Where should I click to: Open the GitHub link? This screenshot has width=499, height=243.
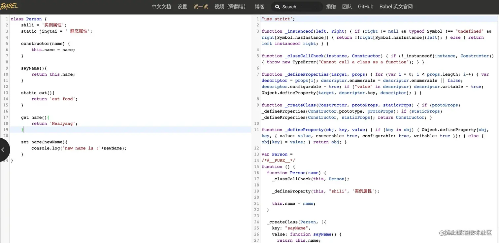366,7
